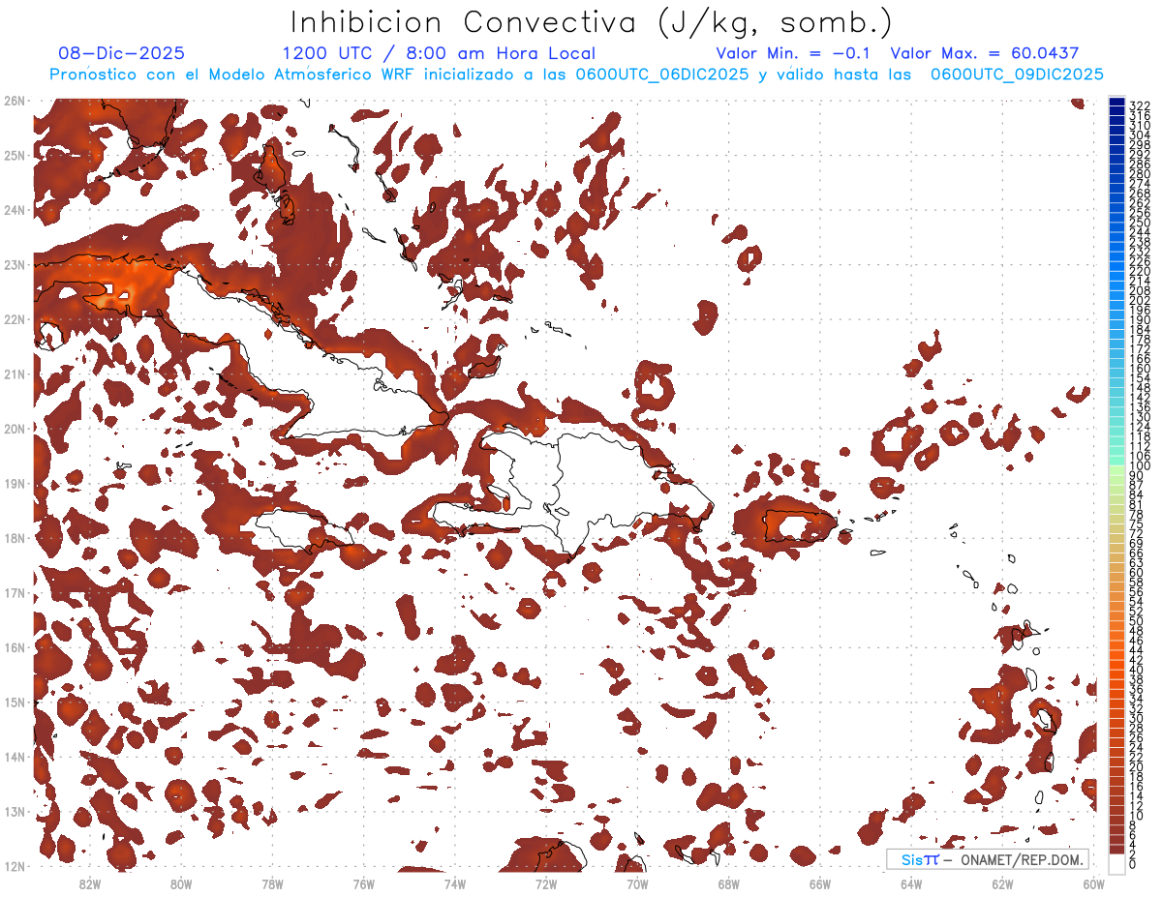Click the 62W longitude label
Viewport: 1162px width, 897px height.
1002,883
